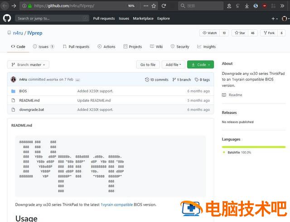Open the BIOS folder
The height and width of the screenshot is (222, 290).
tap(23, 91)
